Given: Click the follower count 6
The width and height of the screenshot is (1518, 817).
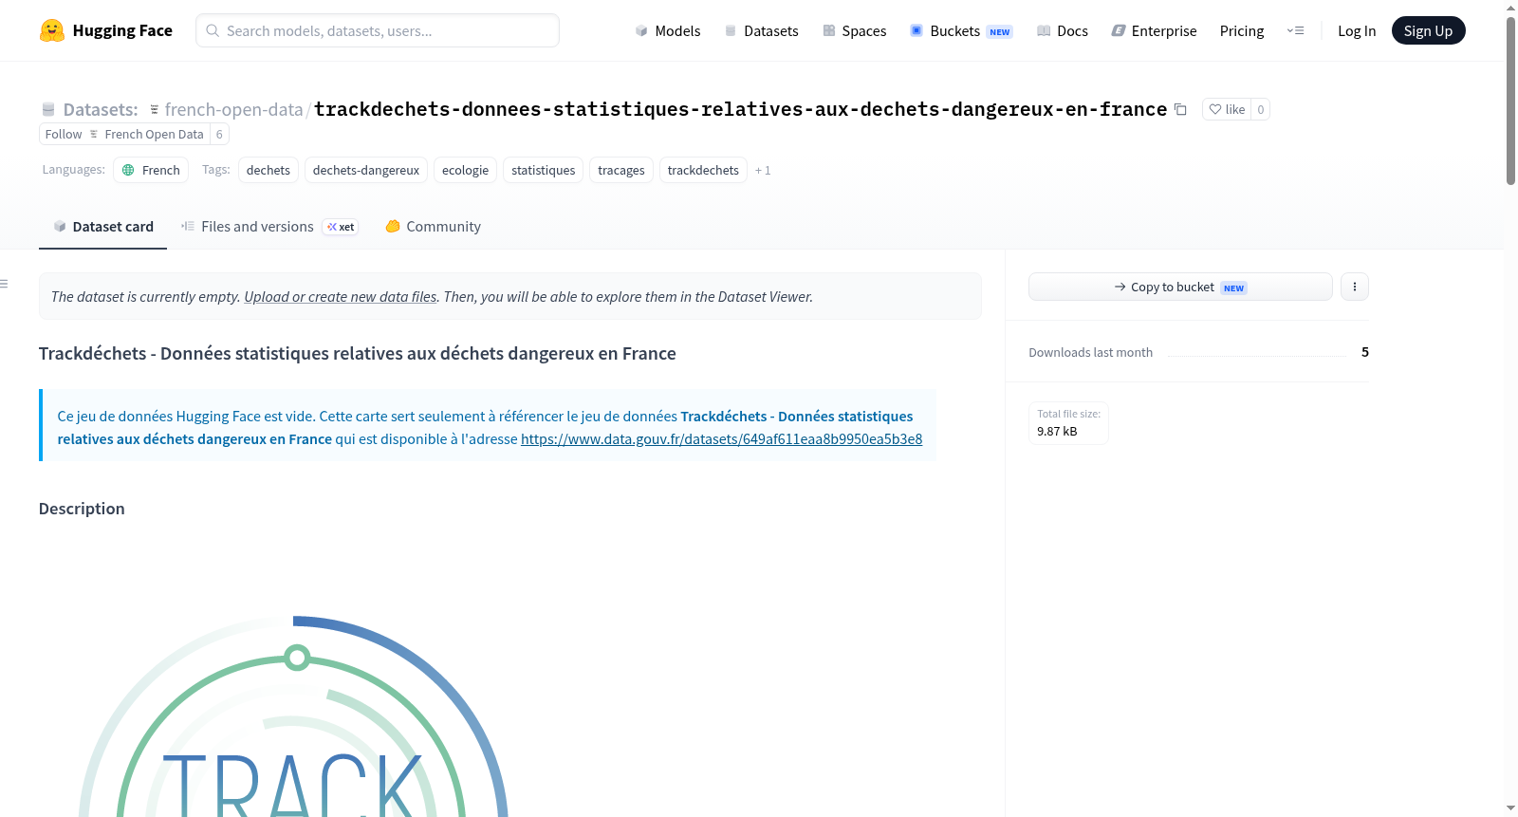Looking at the screenshot, I should pos(219,134).
